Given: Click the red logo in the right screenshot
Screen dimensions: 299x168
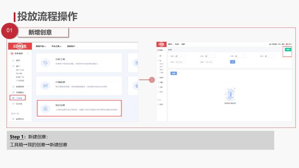Looking at the screenshot, I should coord(161,44).
